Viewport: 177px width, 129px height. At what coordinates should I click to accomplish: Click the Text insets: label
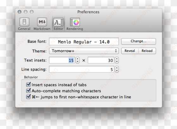[35, 60]
